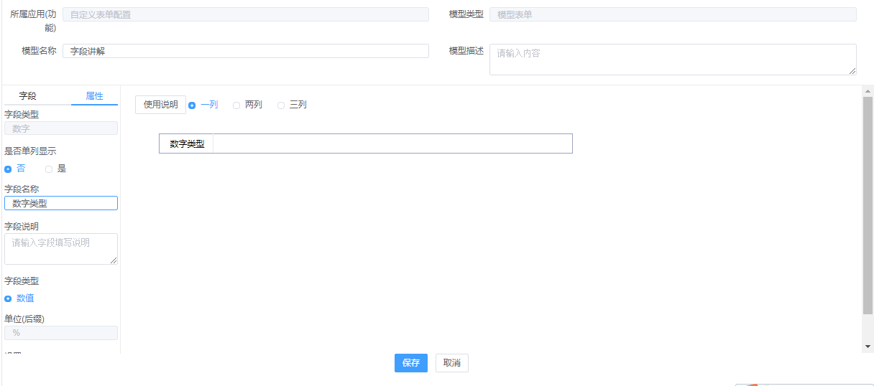The height and width of the screenshot is (386, 874).
Task: Focus the 字段名称 input box
Action: point(61,204)
